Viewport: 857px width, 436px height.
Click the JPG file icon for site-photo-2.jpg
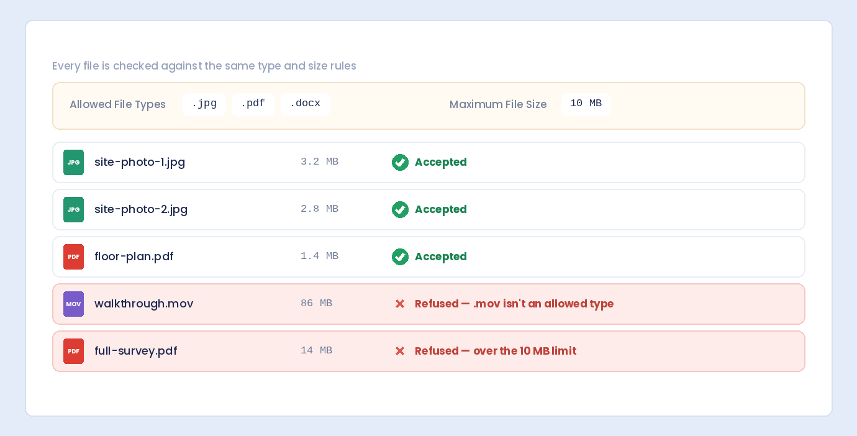coord(73,209)
